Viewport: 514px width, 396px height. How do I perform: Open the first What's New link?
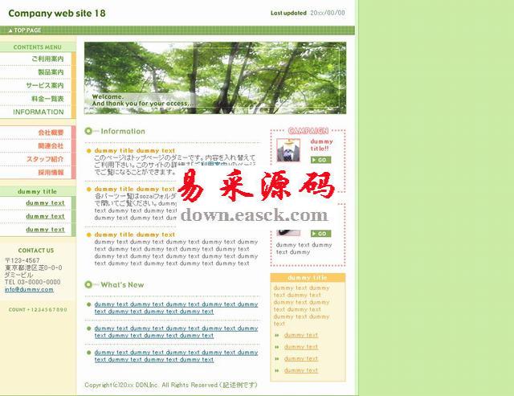click(x=176, y=308)
